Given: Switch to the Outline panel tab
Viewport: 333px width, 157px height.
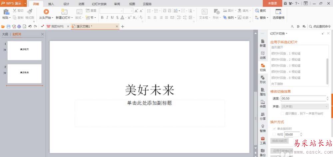Looking at the screenshot, I should 5,34.
